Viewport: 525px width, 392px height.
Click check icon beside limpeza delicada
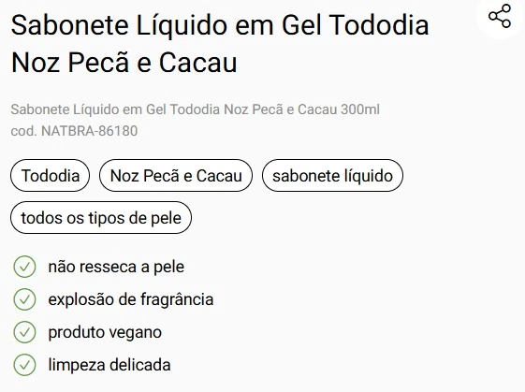[24, 365]
